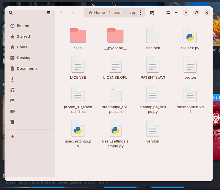Viewport: 220px width, 190px height.
Task: Open the Music sidebar icon
Action: tap(12, 90)
